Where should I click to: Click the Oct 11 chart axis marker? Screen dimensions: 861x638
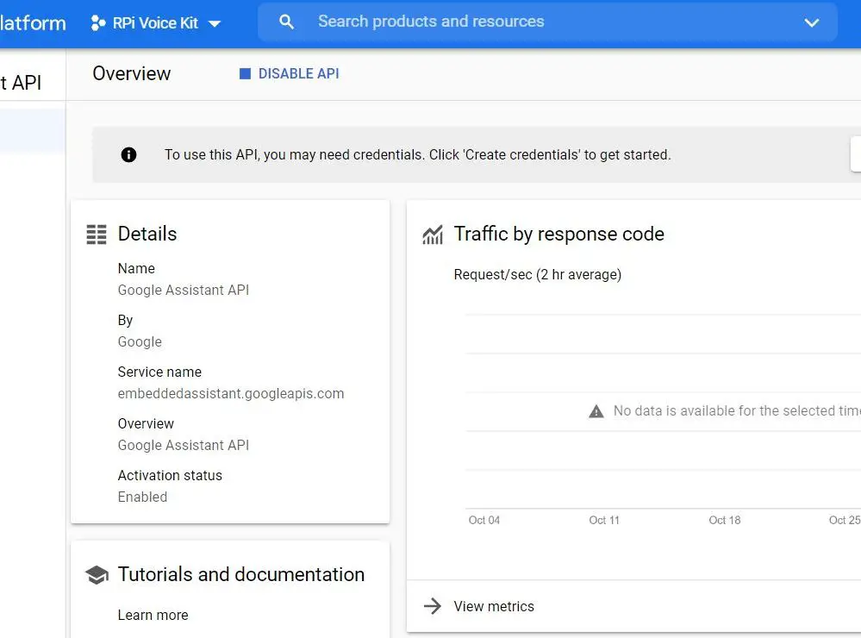[x=603, y=520]
